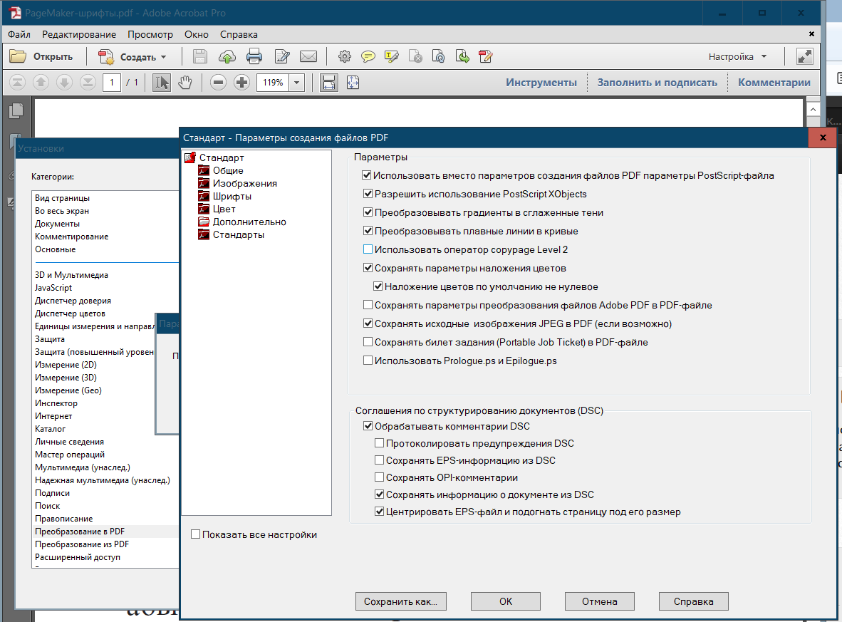Viewport: 842px width, 622px height.
Task: Open the Окно menu
Action: 197,34
